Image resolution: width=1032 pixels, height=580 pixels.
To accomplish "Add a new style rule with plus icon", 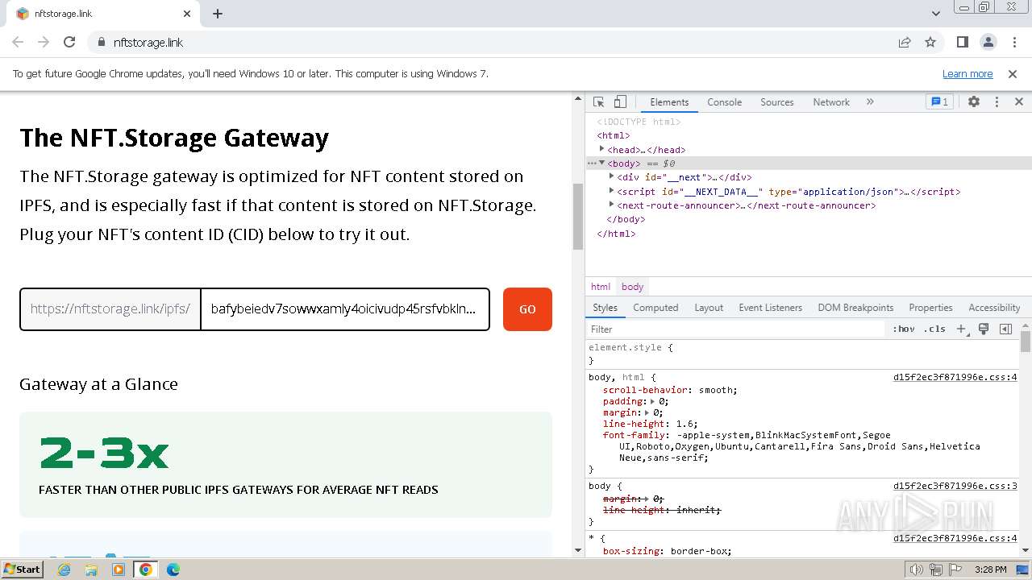I will click(961, 329).
